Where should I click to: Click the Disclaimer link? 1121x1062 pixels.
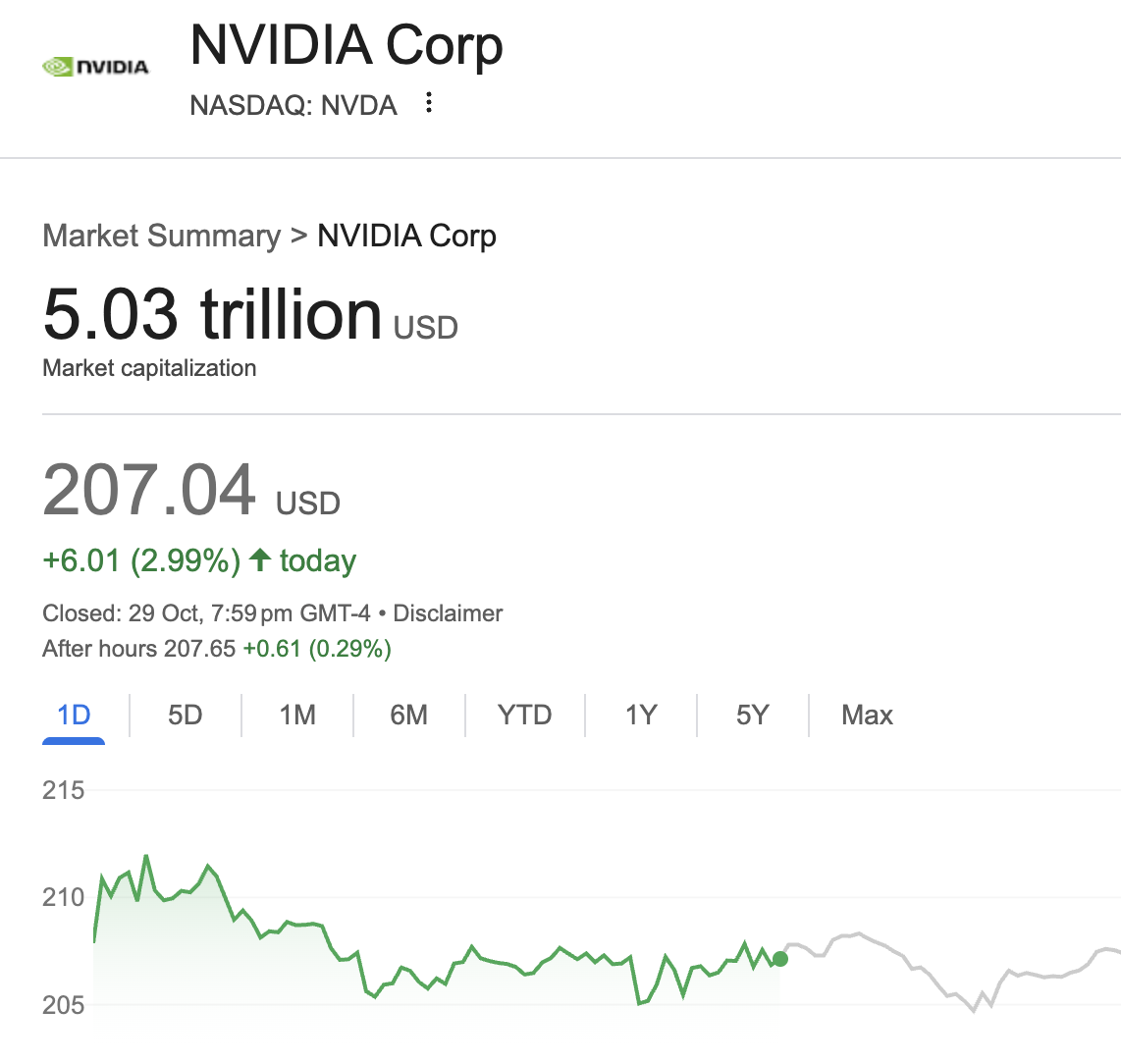(448, 613)
